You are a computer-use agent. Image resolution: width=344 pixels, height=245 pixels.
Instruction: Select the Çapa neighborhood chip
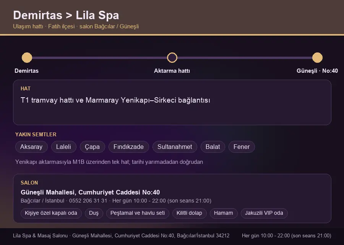point(92,147)
